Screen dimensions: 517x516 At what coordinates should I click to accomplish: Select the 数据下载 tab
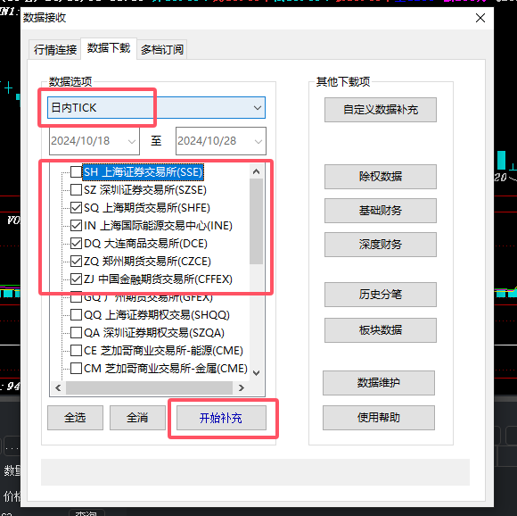109,48
